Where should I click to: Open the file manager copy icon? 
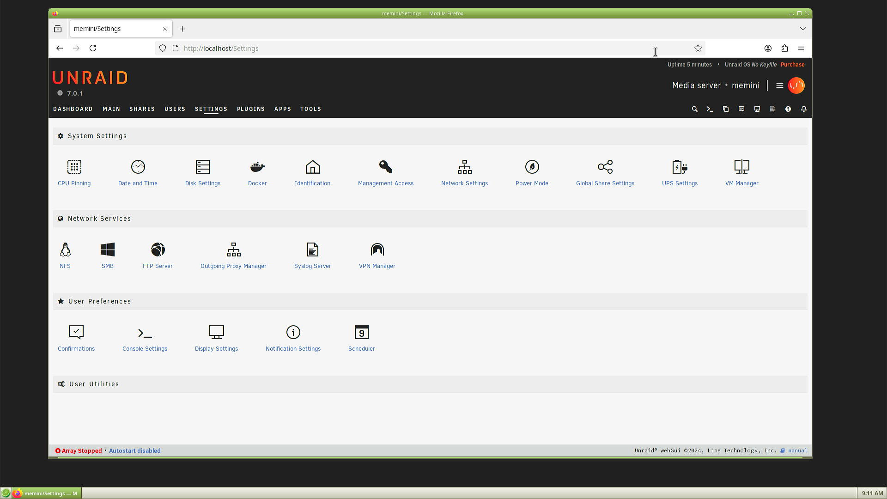[725, 109]
